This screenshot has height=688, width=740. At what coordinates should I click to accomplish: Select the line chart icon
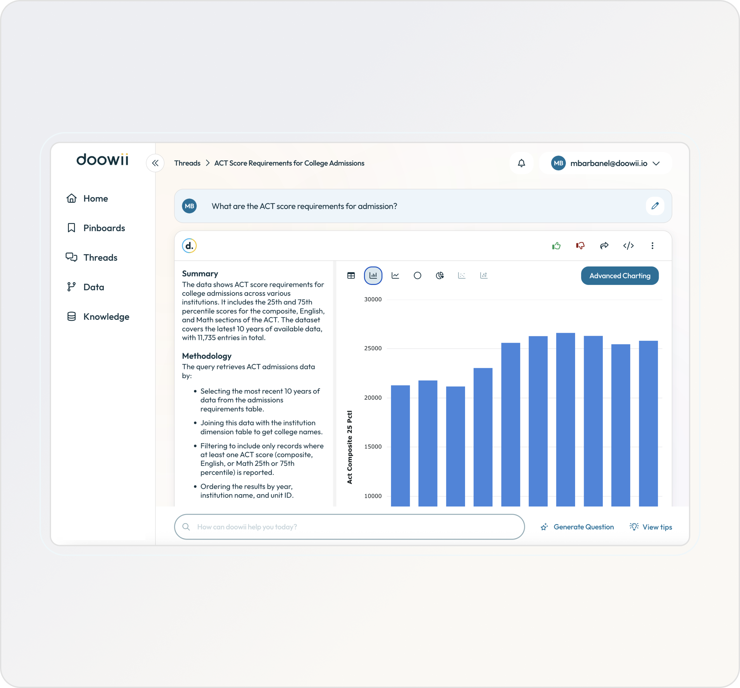395,275
